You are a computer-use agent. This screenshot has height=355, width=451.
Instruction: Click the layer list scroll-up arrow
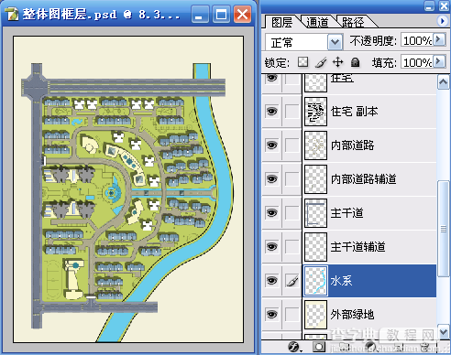pyautogui.click(x=444, y=81)
